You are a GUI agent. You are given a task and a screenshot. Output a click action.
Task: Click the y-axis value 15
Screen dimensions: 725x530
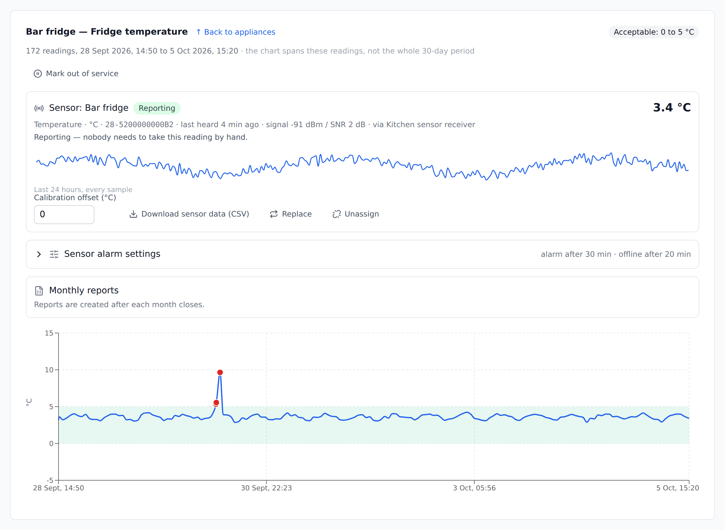click(x=49, y=333)
